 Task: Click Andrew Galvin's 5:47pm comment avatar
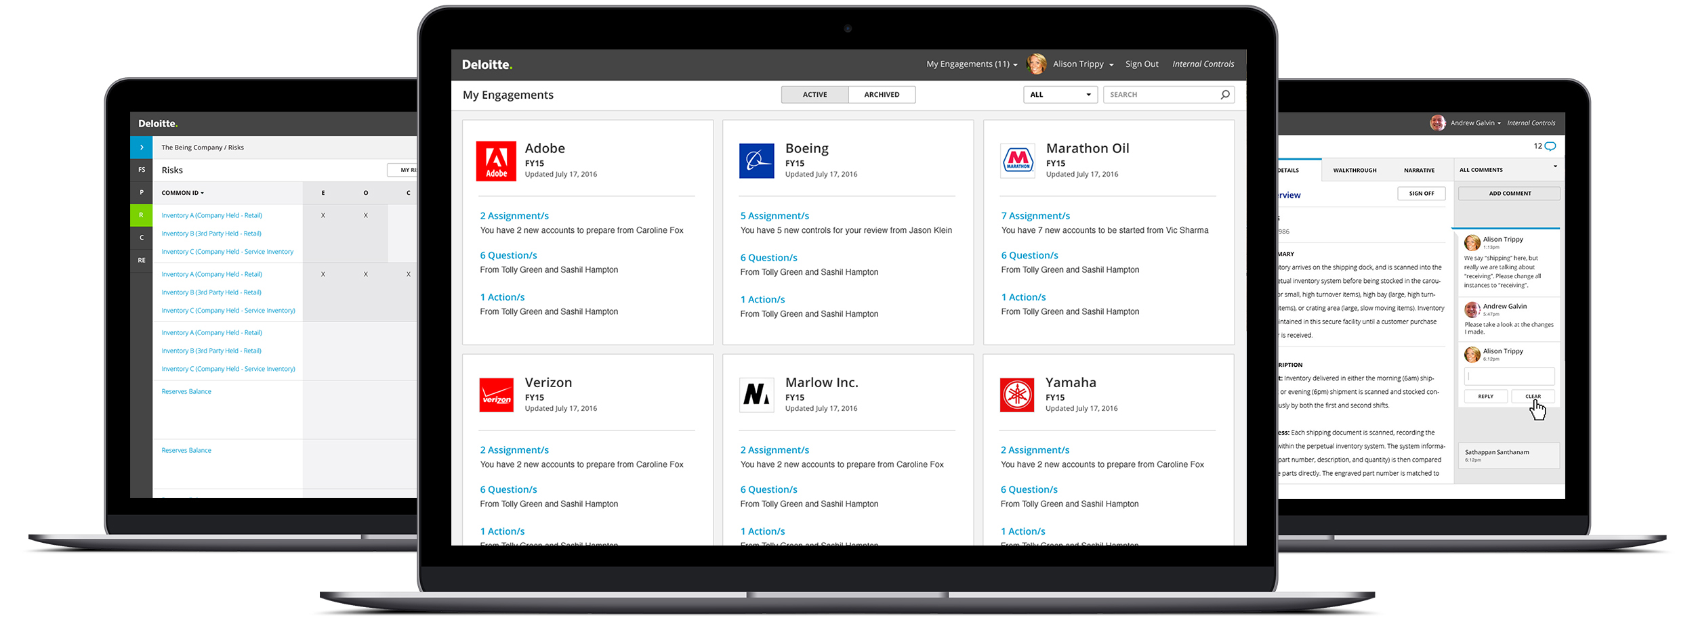1472,310
